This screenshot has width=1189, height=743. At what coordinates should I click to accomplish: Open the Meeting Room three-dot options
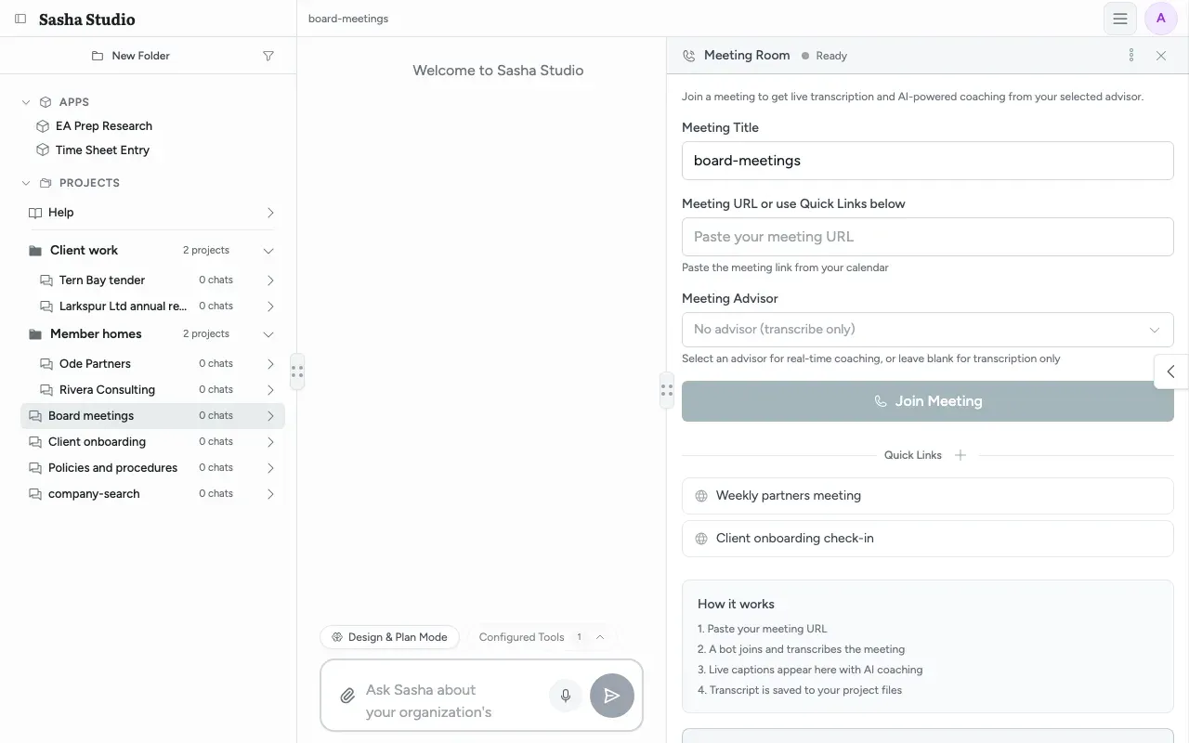(x=1130, y=56)
